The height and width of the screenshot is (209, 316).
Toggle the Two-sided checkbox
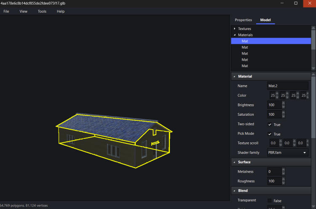(x=270, y=125)
